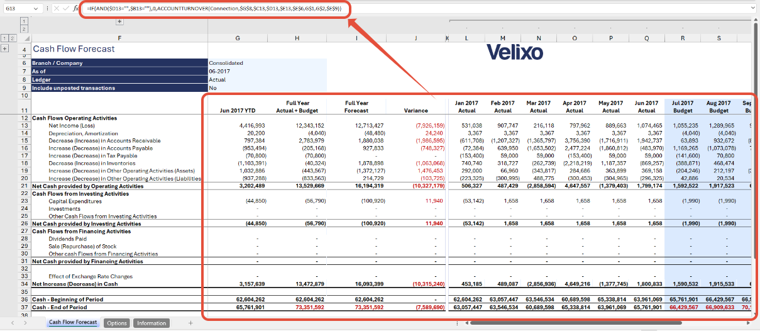
Task: Show row outline level 1
Action: pyautogui.click(x=4, y=38)
